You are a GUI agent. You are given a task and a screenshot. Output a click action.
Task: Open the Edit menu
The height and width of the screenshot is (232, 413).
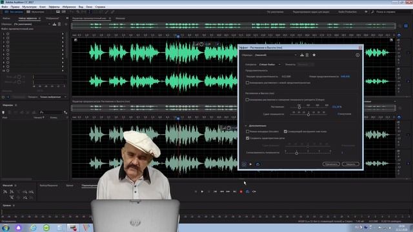tap(15, 7)
